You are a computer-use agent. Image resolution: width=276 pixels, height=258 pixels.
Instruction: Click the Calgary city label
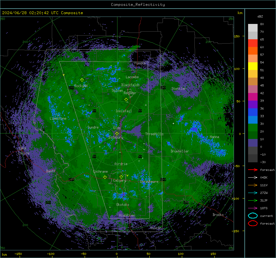coord(120,180)
